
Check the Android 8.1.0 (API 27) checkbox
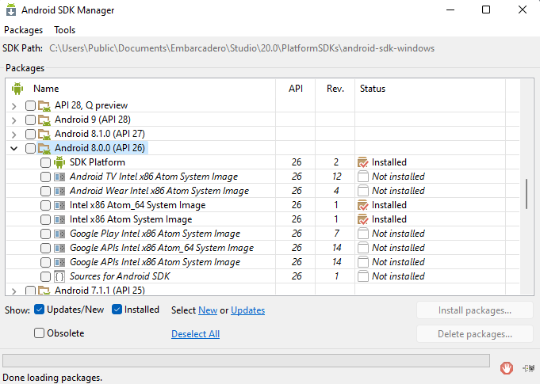[x=30, y=134]
